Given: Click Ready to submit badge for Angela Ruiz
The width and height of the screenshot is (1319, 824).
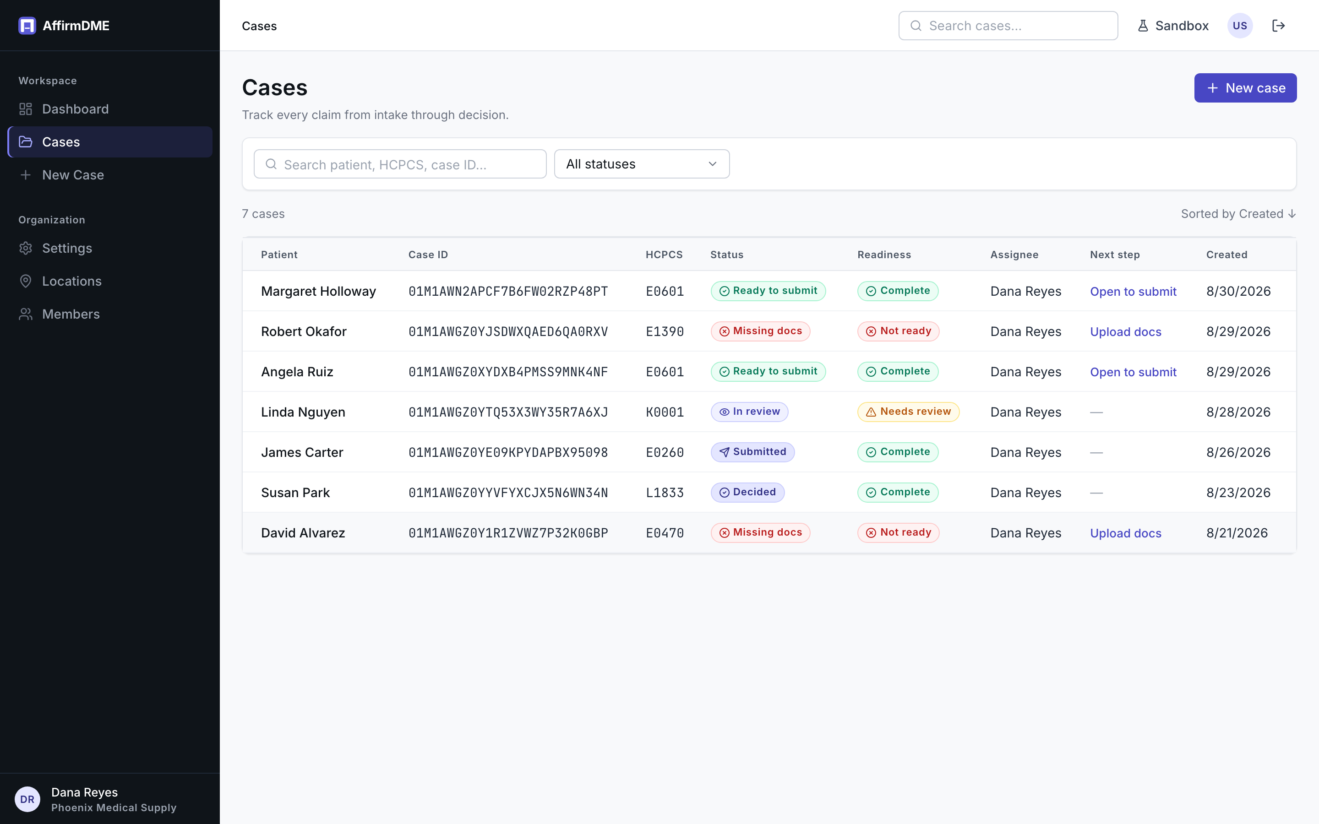Looking at the screenshot, I should coord(768,372).
